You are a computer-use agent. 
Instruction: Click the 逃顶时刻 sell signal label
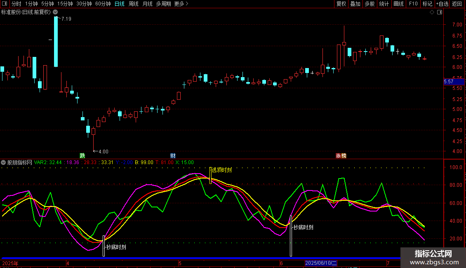pyautogui.click(x=222, y=170)
